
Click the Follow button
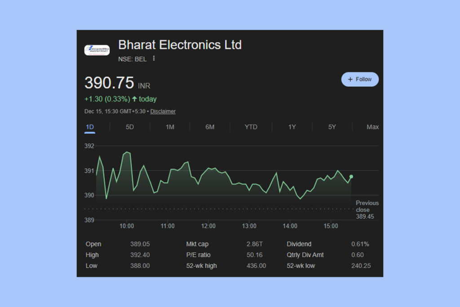pos(360,79)
